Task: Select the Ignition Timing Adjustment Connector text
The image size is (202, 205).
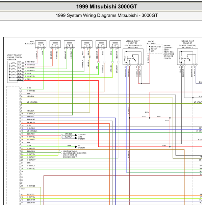Action: 75,154
